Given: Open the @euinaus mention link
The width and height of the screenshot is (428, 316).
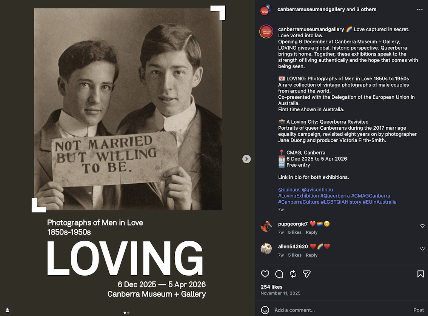Looking at the screenshot, I should coord(289,190).
